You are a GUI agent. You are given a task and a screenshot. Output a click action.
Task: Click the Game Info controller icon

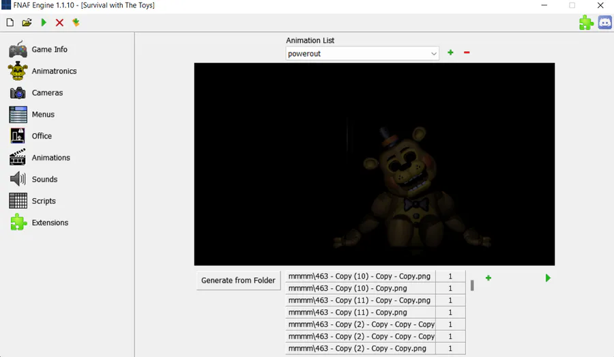click(x=18, y=49)
